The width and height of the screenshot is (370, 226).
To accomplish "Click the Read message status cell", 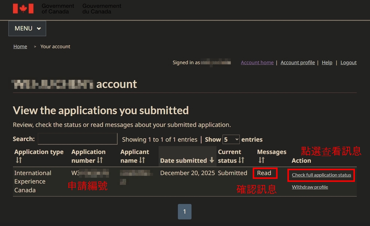I will point(264,173).
